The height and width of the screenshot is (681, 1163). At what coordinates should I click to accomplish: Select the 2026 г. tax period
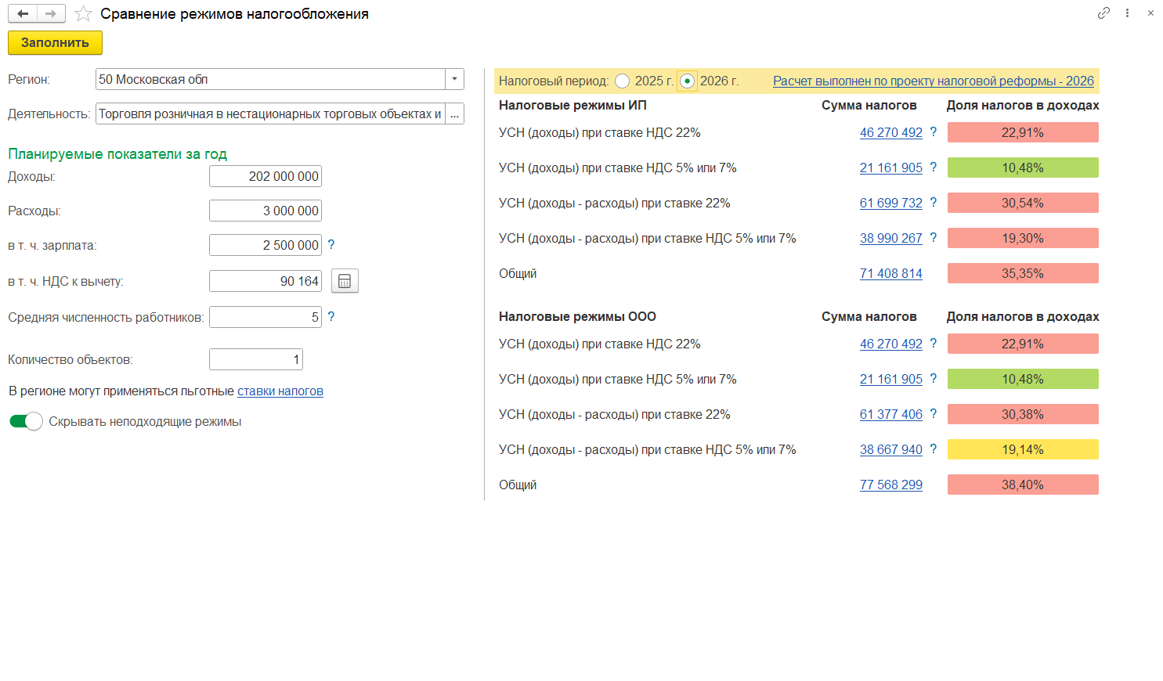point(687,81)
